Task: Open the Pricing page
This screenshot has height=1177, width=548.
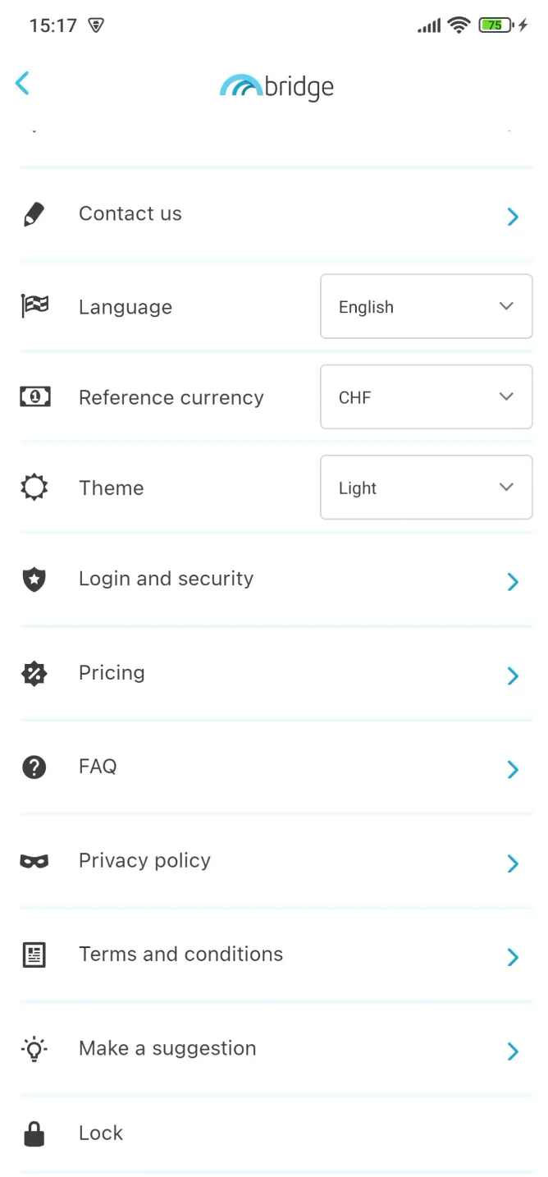Action: tap(275, 672)
